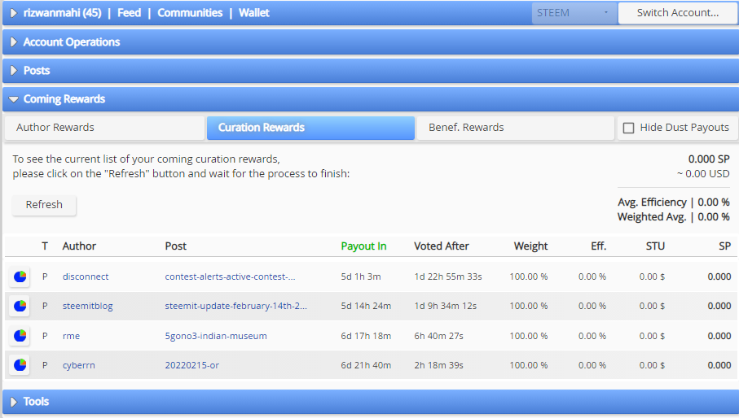
Task: Sort by Payout In column header
Action: [x=363, y=246]
